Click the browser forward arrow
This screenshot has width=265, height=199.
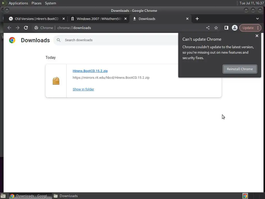(18, 28)
